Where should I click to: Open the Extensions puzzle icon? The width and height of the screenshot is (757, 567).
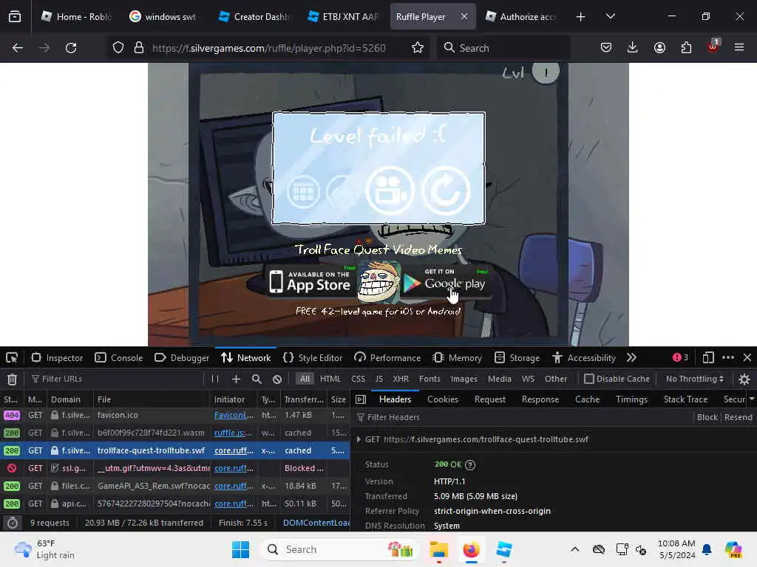point(686,47)
